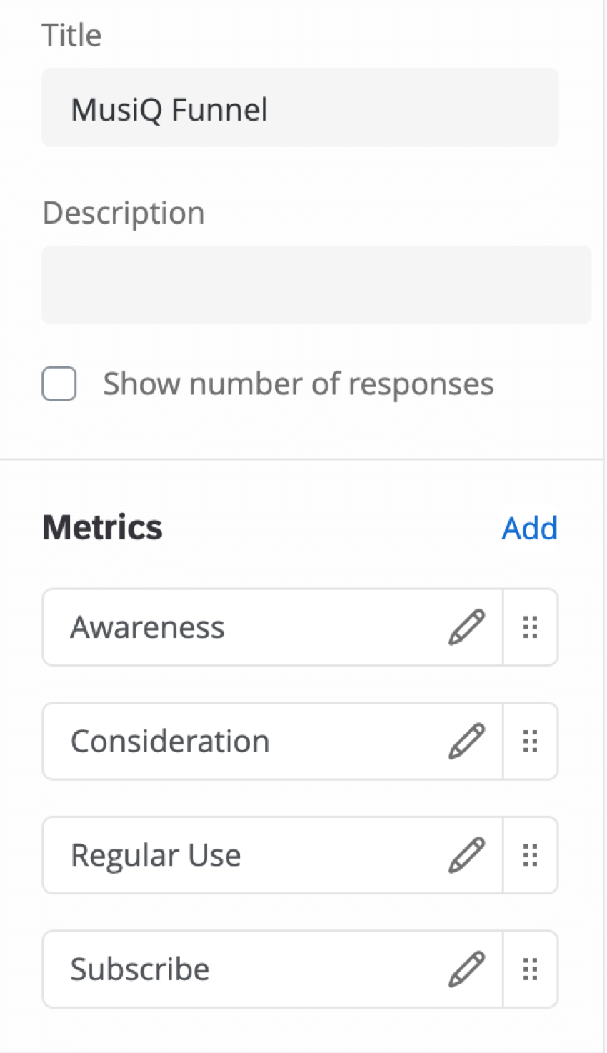This screenshot has width=607, height=1053.
Task: Click the drag handle next to Awareness
Action: coord(530,627)
